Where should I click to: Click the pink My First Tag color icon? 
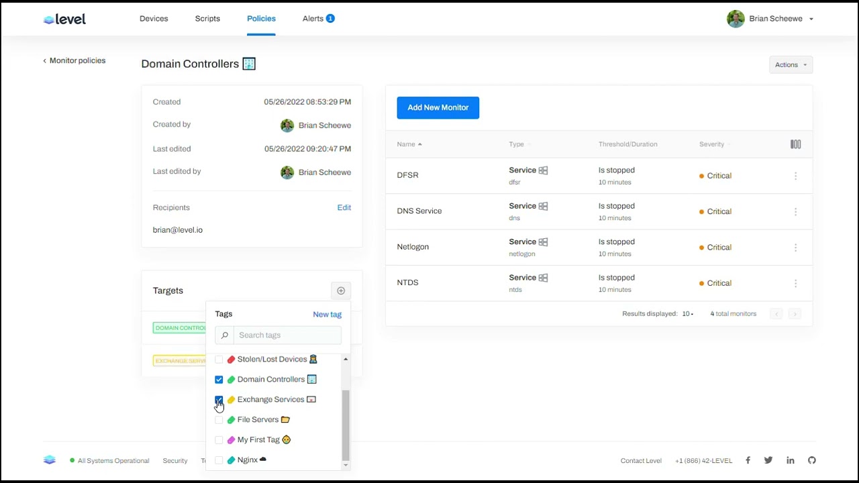231,440
